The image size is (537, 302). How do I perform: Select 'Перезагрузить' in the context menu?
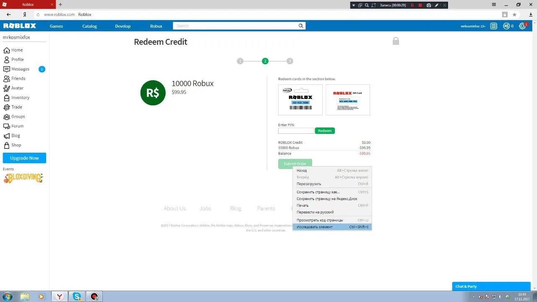(x=332, y=184)
